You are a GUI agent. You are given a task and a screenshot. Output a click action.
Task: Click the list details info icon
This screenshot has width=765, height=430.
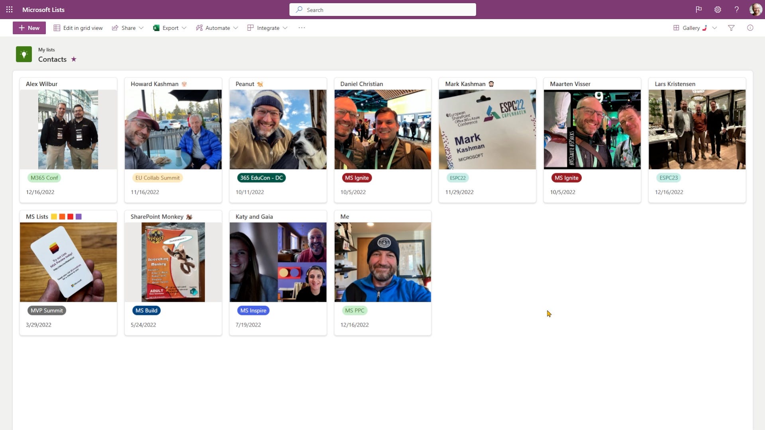(x=751, y=28)
